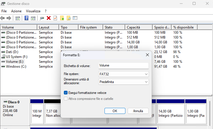Click the list view settings toolbar icon
This screenshot has height=129, width=213.
(x=75, y=18)
